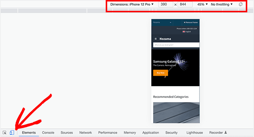Screen dimensions: 254x137
Task: Open the 45% zoom dropdown
Action: coord(202,4)
